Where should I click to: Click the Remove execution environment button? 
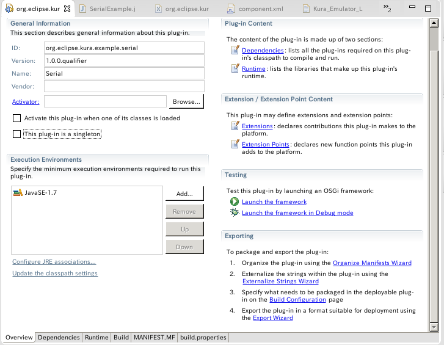tap(184, 211)
